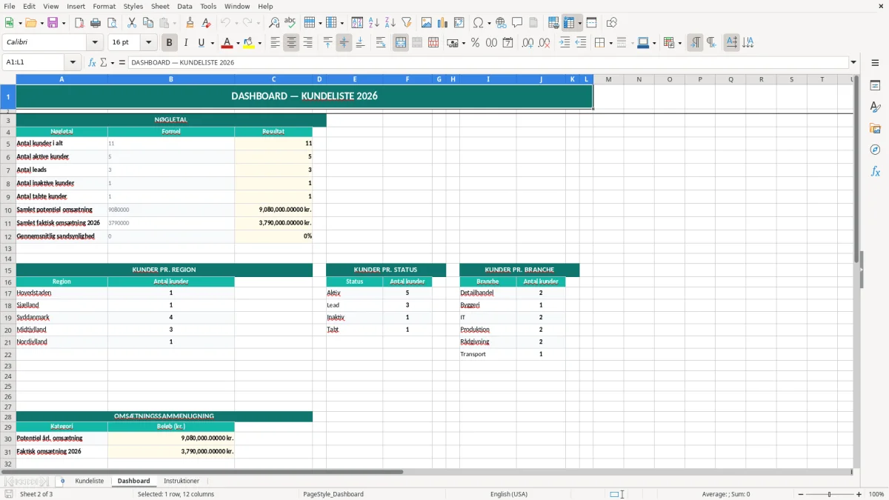Image resolution: width=889 pixels, height=500 pixels.
Task: Open the Sheet menu
Action: click(160, 6)
